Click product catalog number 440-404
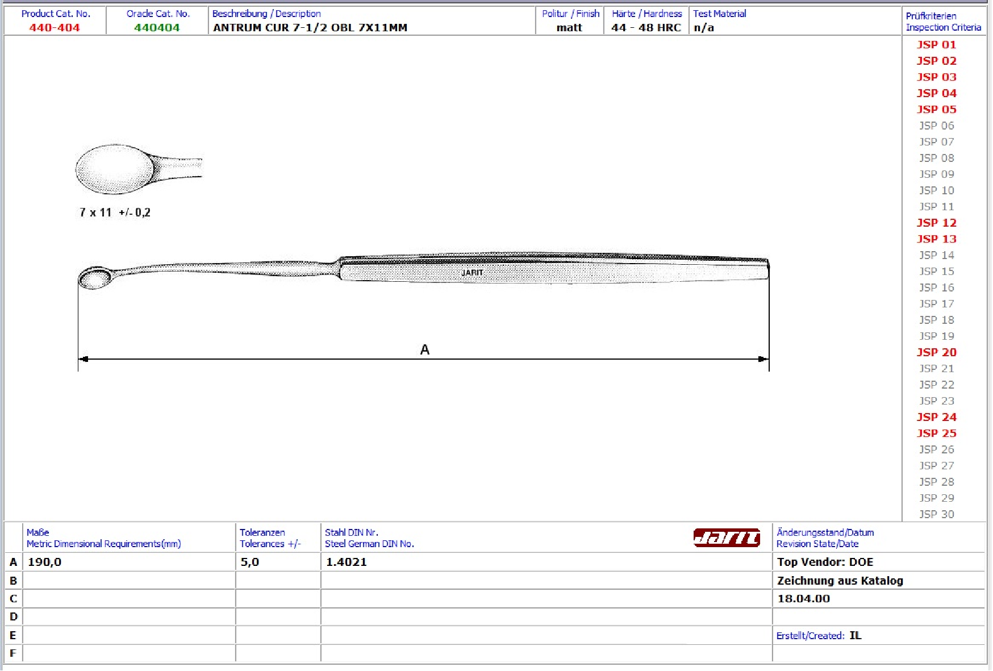993x671 pixels. [x=55, y=28]
